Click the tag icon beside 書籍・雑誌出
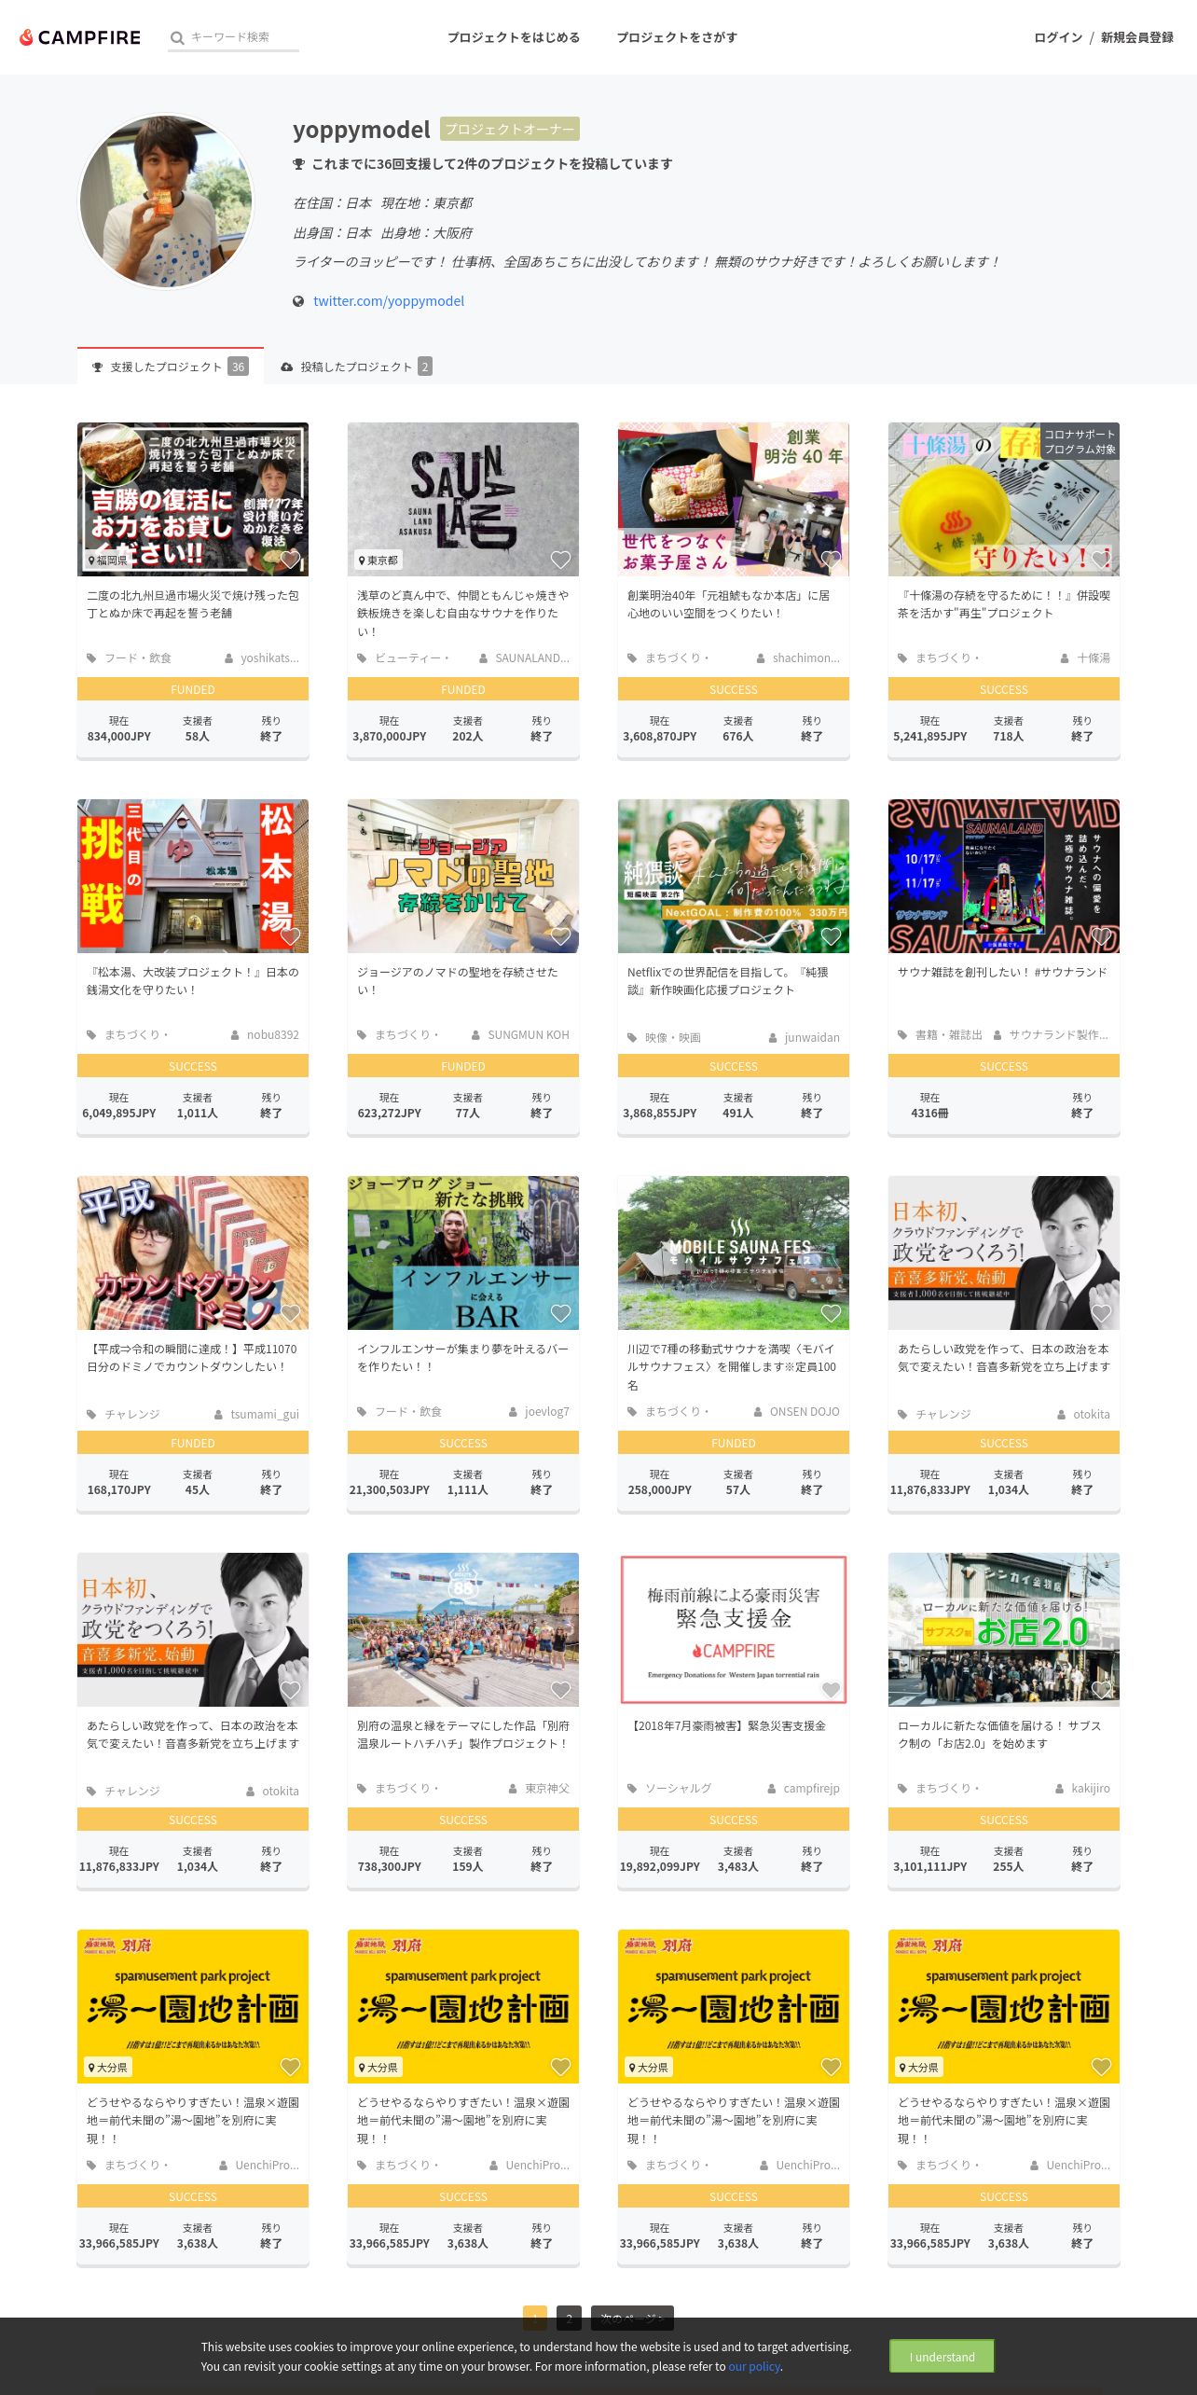This screenshot has width=1197, height=2395. pyautogui.click(x=902, y=1035)
